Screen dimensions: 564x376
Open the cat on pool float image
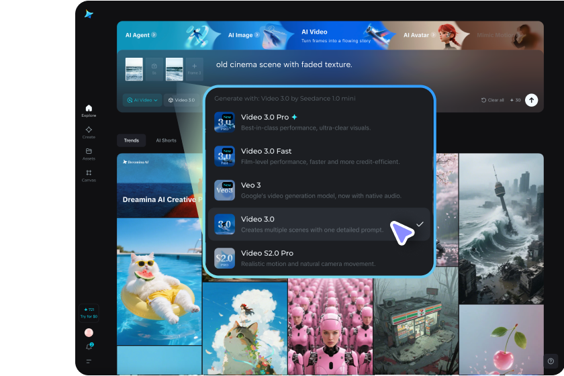159,282
